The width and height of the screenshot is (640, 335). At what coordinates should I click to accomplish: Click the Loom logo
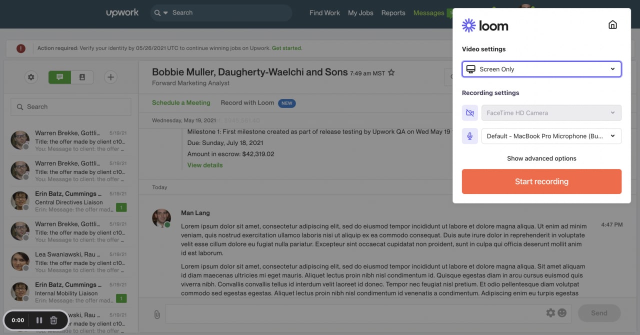(x=485, y=25)
